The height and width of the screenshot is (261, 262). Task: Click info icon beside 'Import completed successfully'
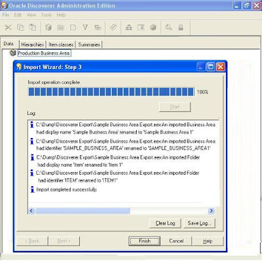pos(32,189)
